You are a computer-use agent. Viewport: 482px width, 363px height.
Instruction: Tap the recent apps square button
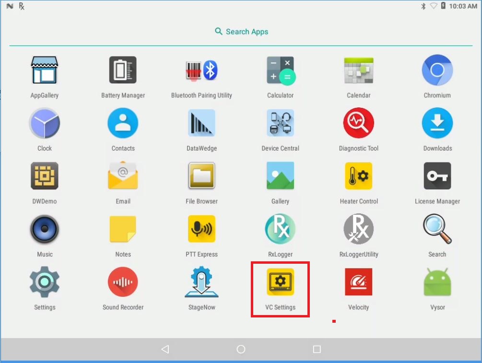pos(317,349)
